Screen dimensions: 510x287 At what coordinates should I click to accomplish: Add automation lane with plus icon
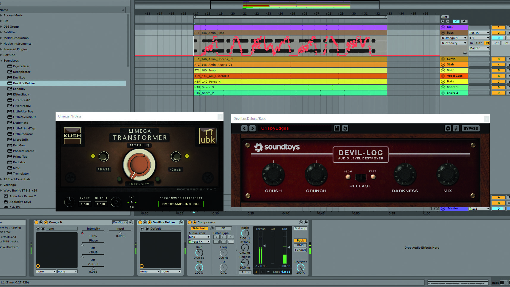[x=465, y=54]
